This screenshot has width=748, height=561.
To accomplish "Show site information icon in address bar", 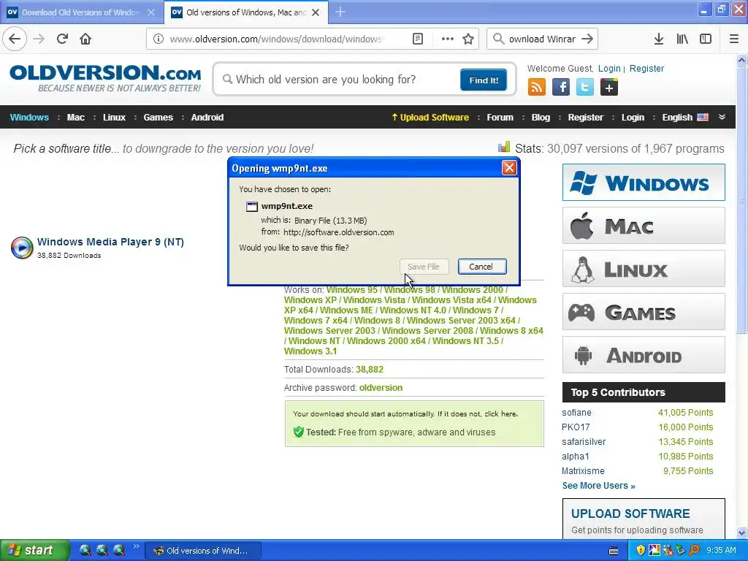I will click(x=158, y=39).
